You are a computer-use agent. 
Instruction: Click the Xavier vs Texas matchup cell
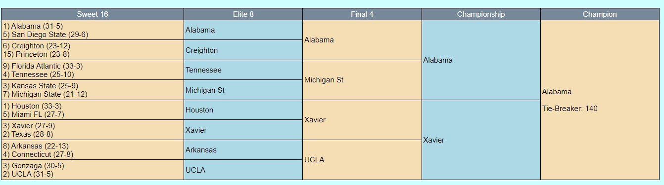pos(93,130)
